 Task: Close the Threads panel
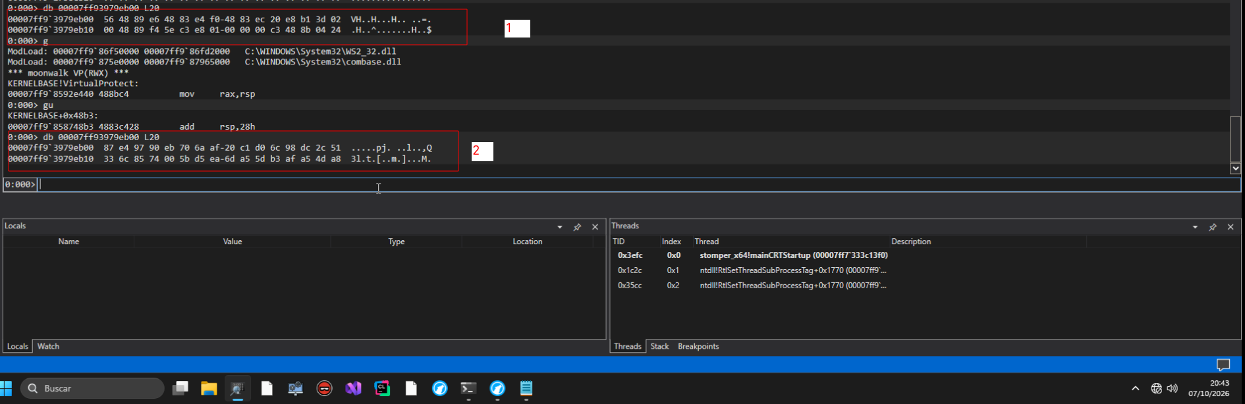[x=1231, y=227]
